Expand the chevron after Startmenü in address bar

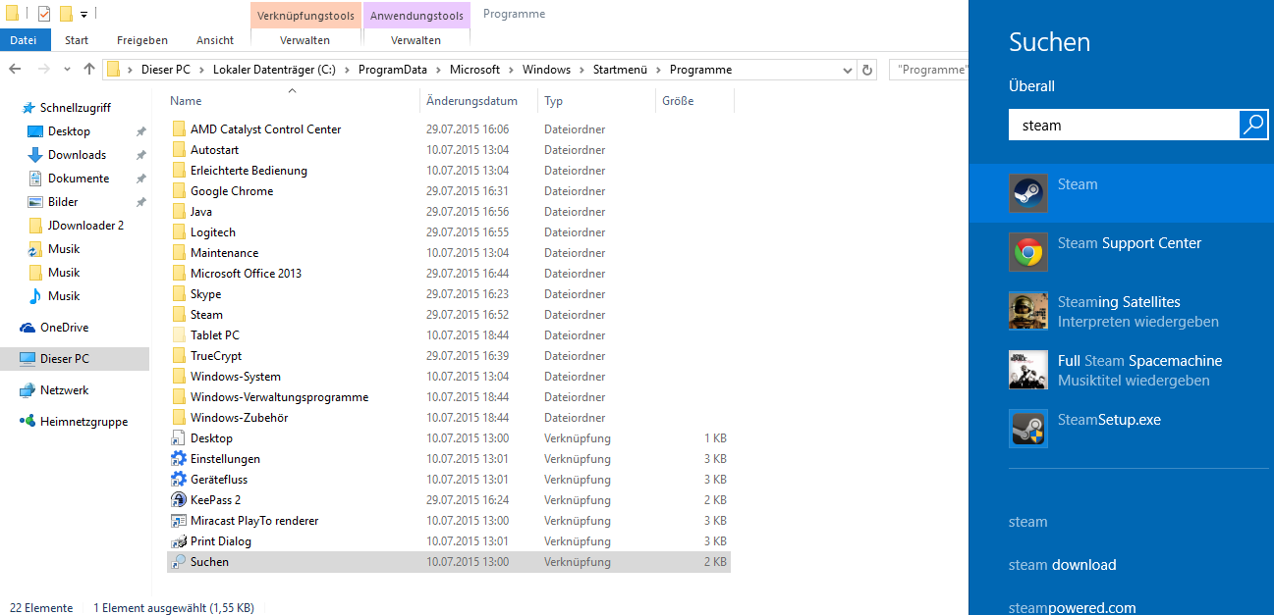click(660, 70)
